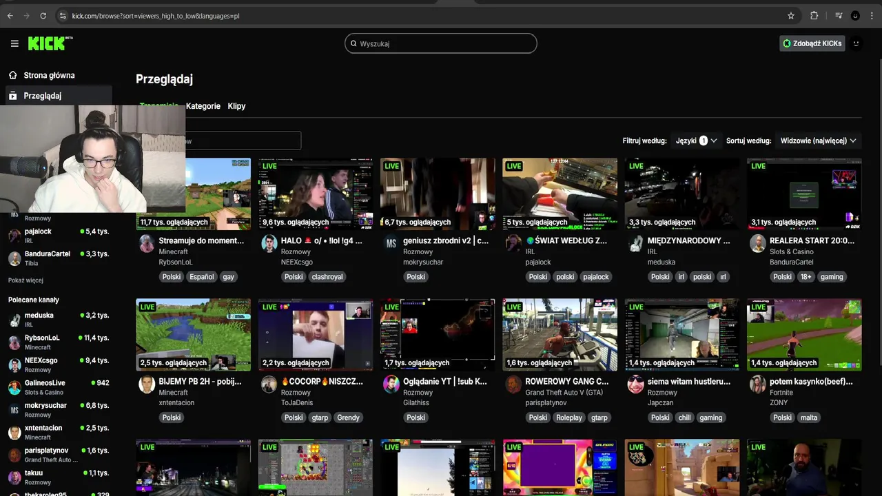Click the Español tag on RybsonLoL stream
This screenshot has height=496, width=882.
tap(202, 277)
